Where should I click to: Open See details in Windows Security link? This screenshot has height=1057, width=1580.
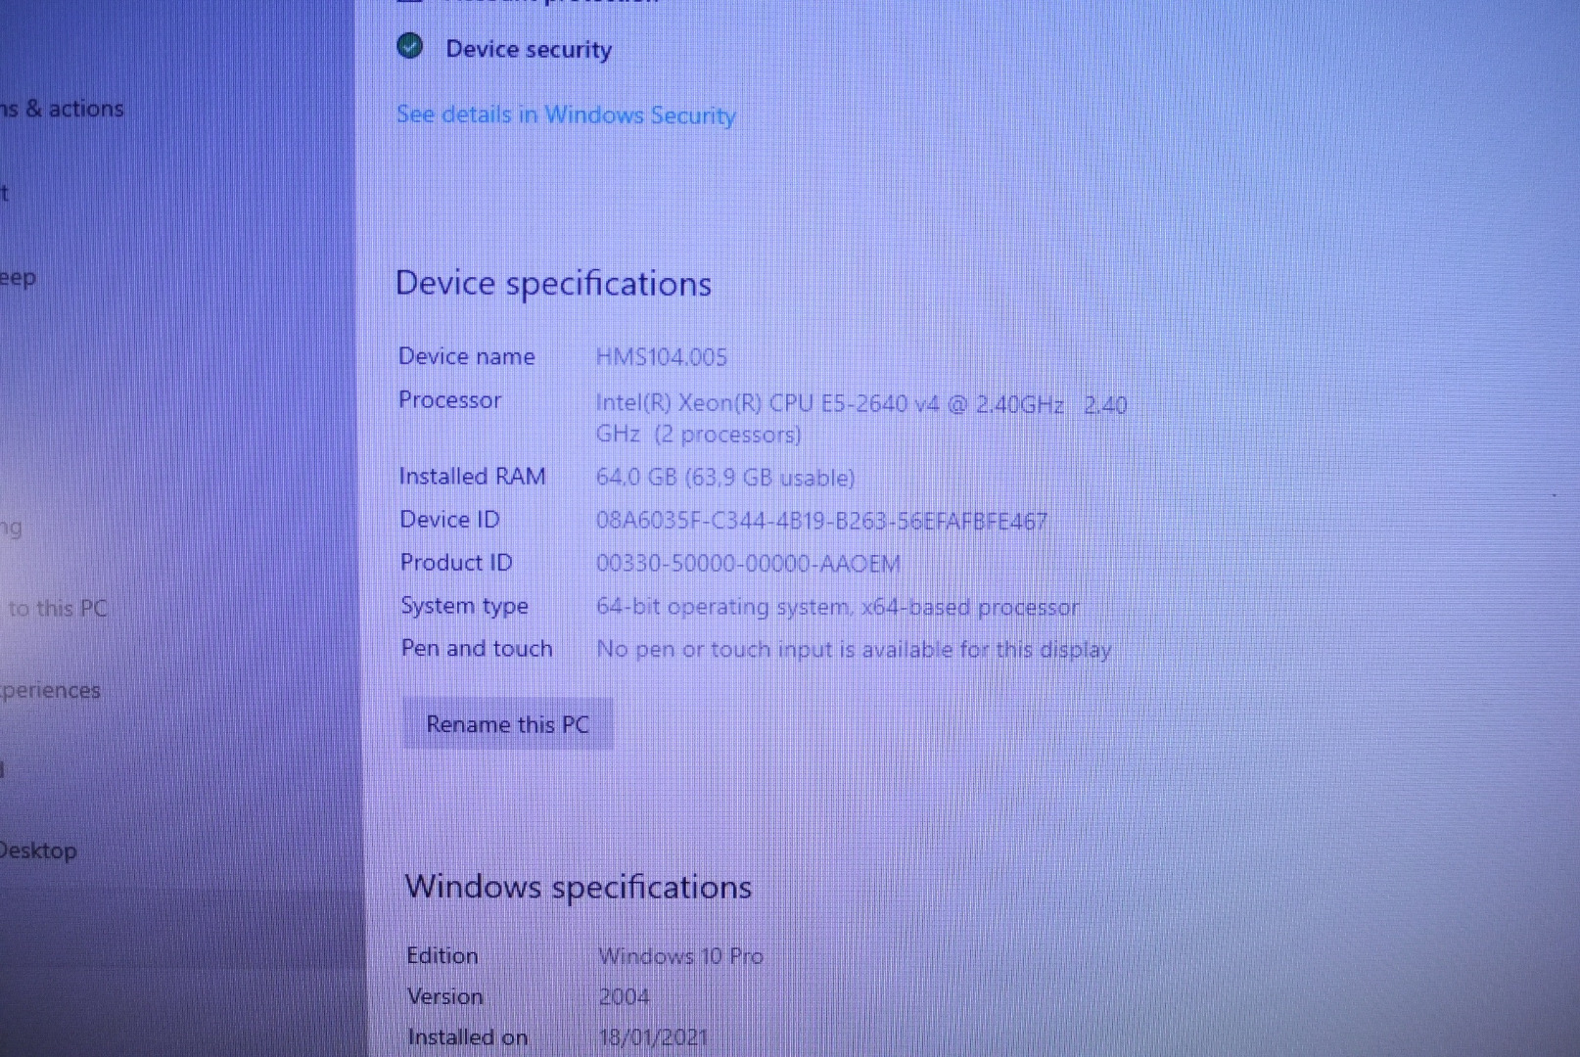tap(565, 115)
